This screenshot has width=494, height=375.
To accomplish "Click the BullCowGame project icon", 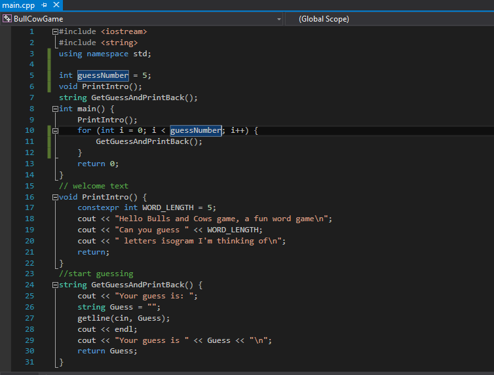I will (7, 19).
